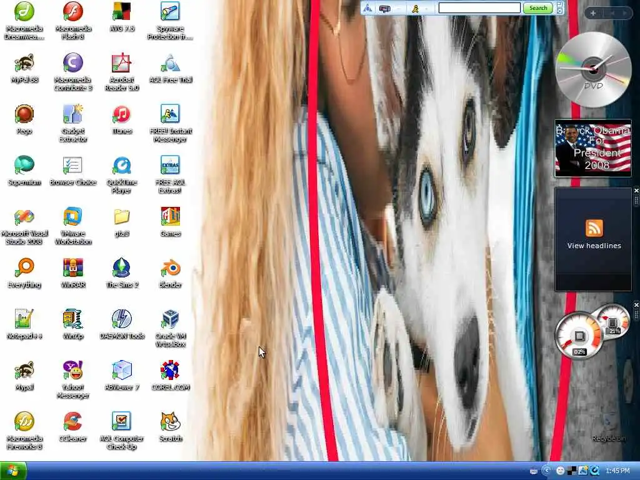Open dropdown arrow beside the message bubble icon
The height and width of the screenshot is (480, 640).
pyautogui.click(x=399, y=9)
